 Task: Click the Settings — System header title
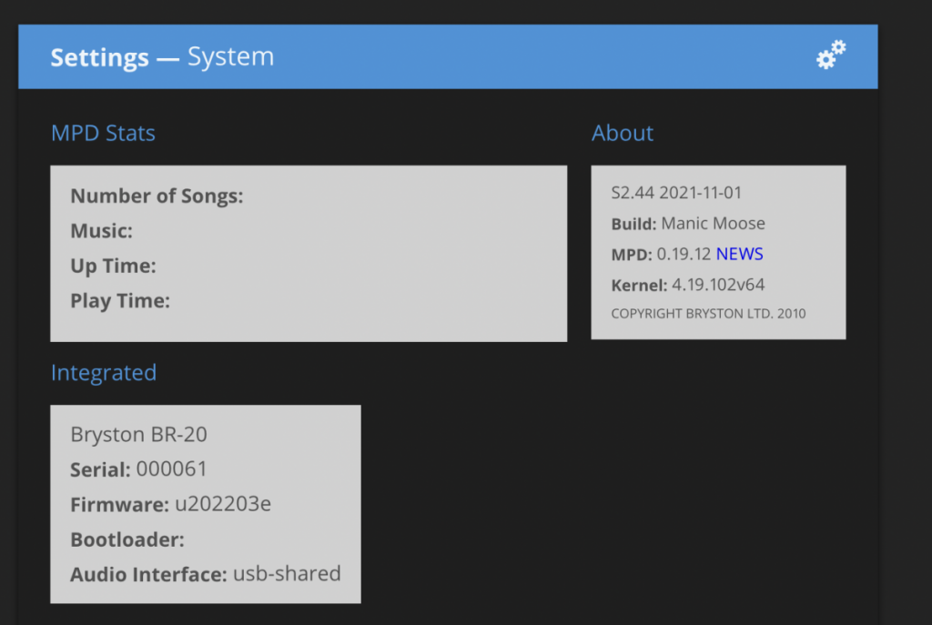tap(162, 57)
